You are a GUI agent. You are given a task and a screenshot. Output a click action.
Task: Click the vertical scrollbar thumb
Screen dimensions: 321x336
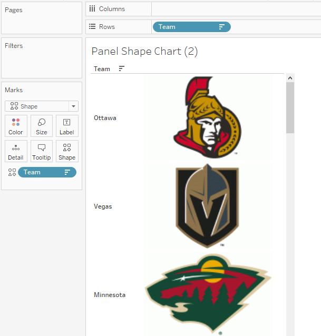coord(290,108)
